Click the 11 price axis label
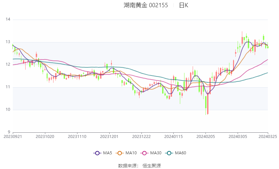279x169 pixels. [x=8, y=87]
